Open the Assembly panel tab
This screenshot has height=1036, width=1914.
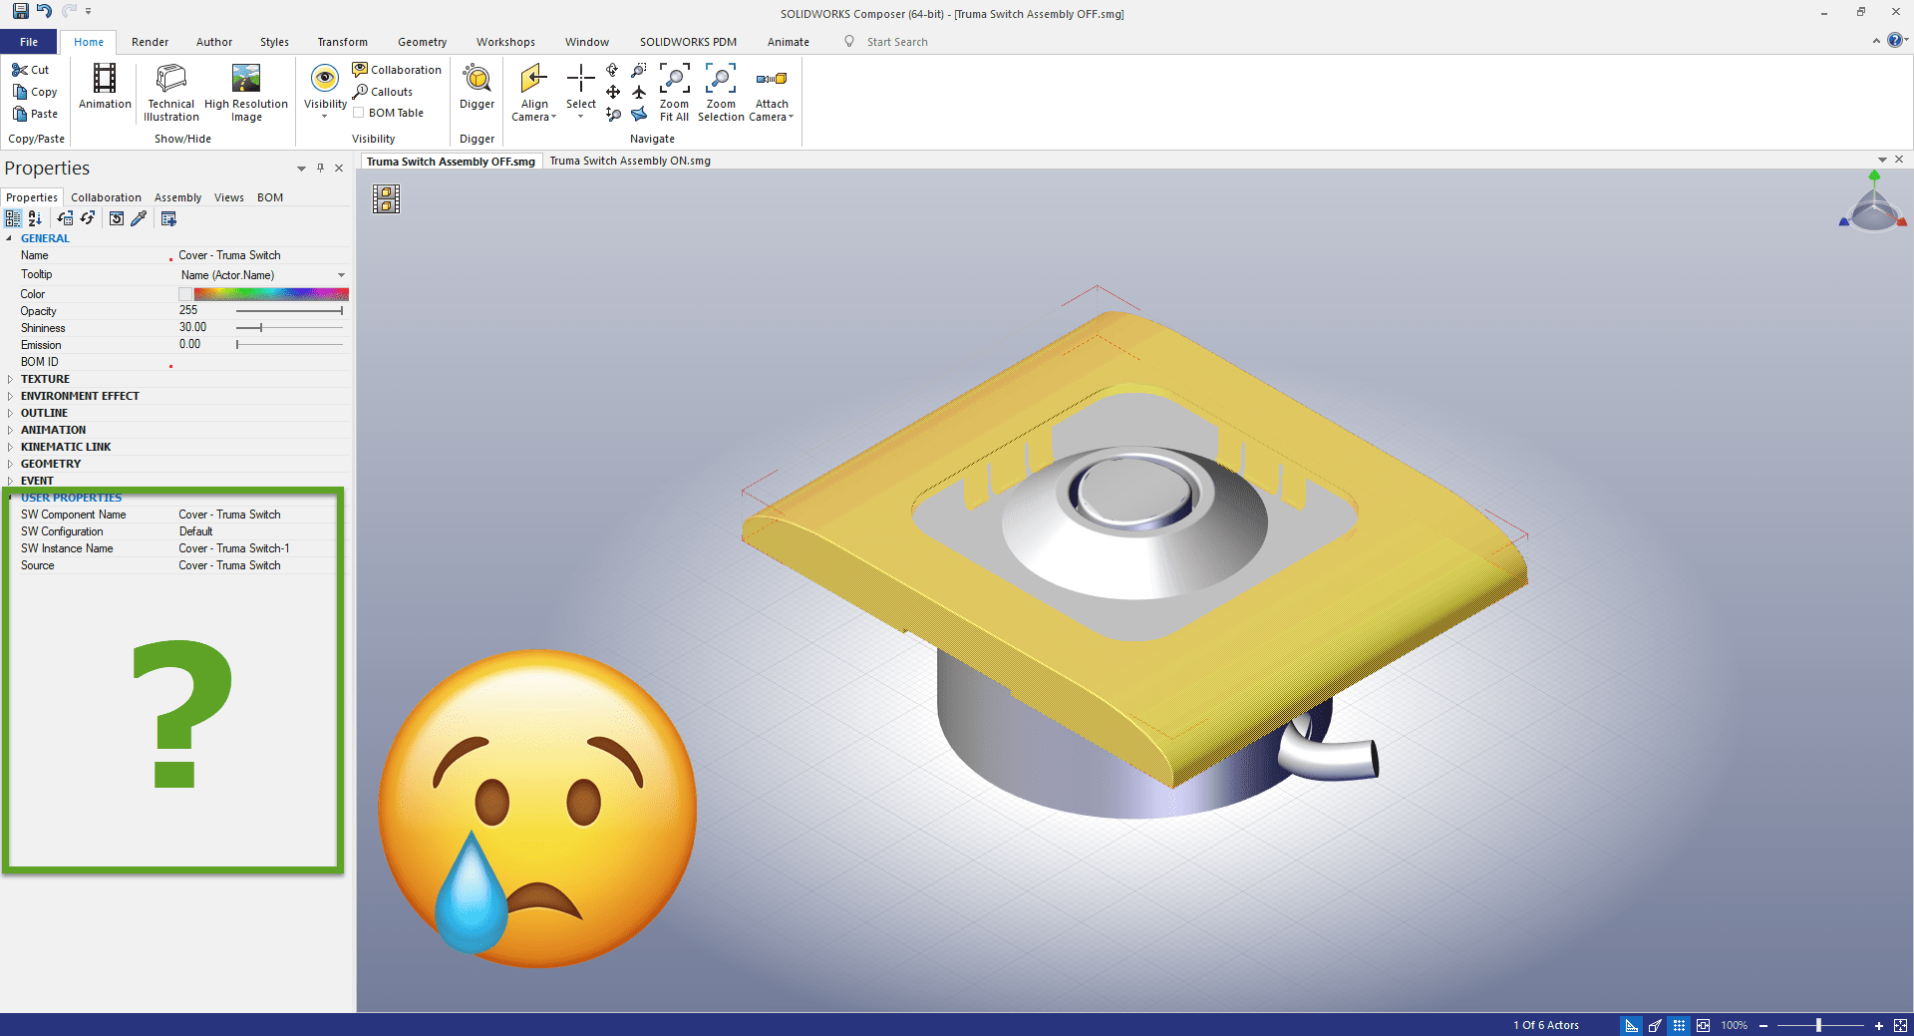tap(177, 197)
